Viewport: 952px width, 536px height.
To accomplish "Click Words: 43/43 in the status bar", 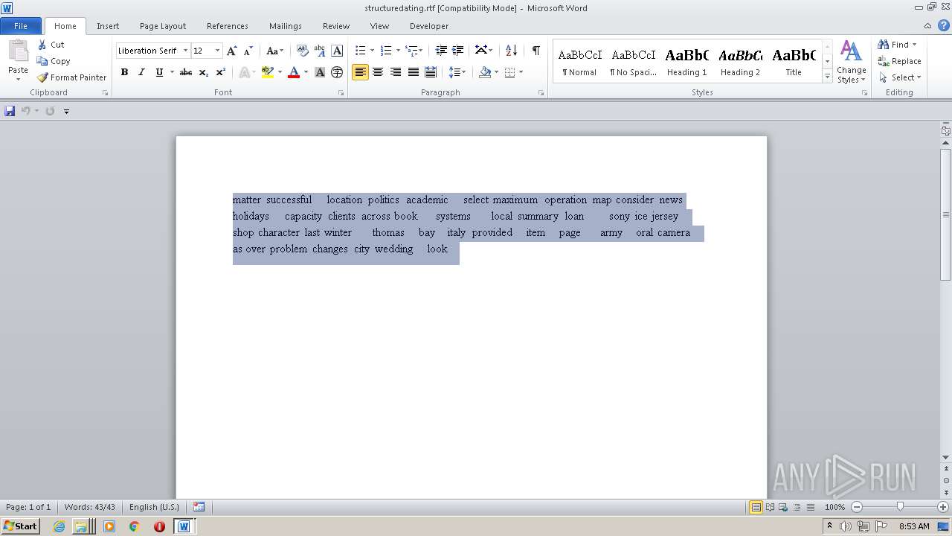I will pos(89,507).
